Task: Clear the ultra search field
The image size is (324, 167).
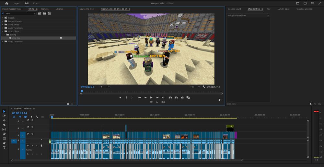Action: pos(35,13)
